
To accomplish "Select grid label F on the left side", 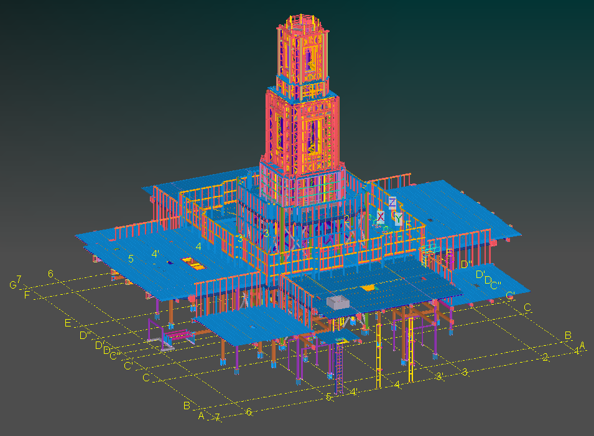I will pyautogui.click(x=26, y=295).
